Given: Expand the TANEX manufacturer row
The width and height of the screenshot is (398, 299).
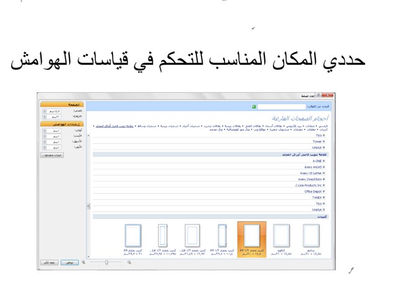Looking at the screenshot, I should 323,197.
